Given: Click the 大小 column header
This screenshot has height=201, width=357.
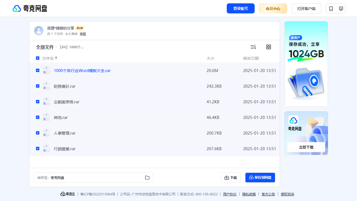Looking at the screenshot, I should tap(210, 58).
